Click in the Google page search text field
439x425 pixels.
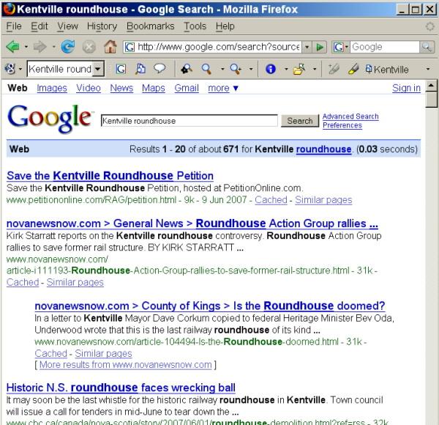(190, 121)
